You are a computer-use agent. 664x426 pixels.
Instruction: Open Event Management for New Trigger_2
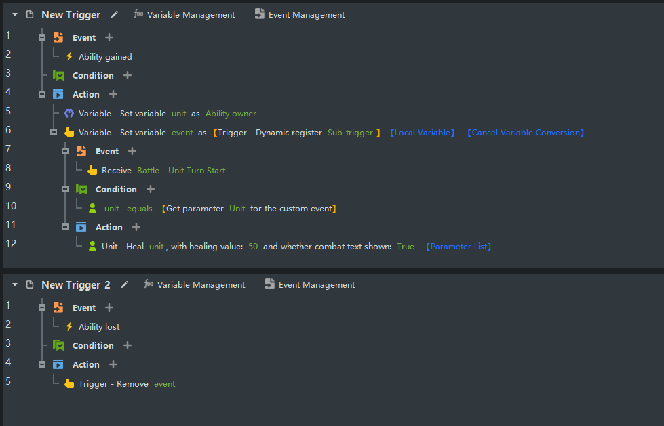(x=310, y=285)
